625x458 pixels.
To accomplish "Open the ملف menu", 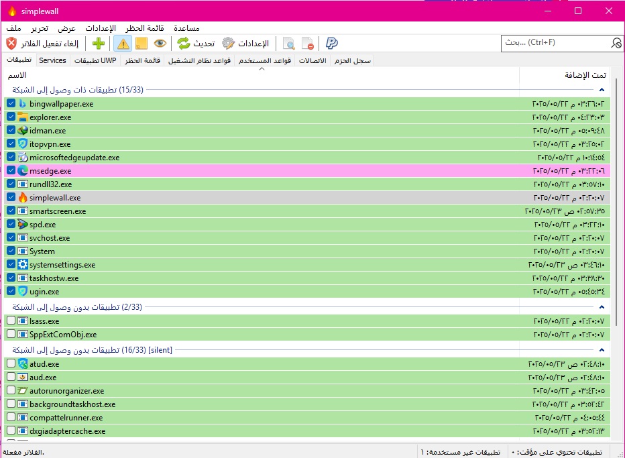I will [x=14, y=28].
